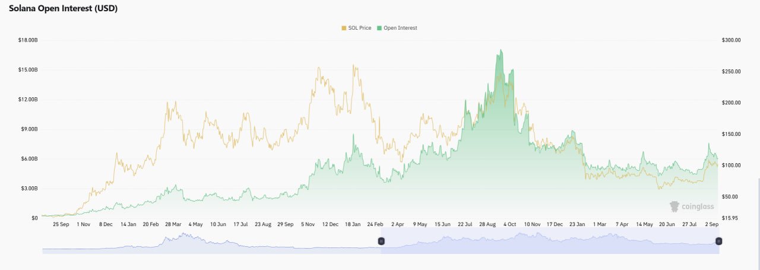Toggle Open Interest series via legend label
The image size is (760, 270).
point(401,28)
